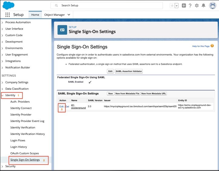Viewport: 219px width, 171px height.
Task: Open Identity Provider Event Log
Action: click(x=27, y=121)
